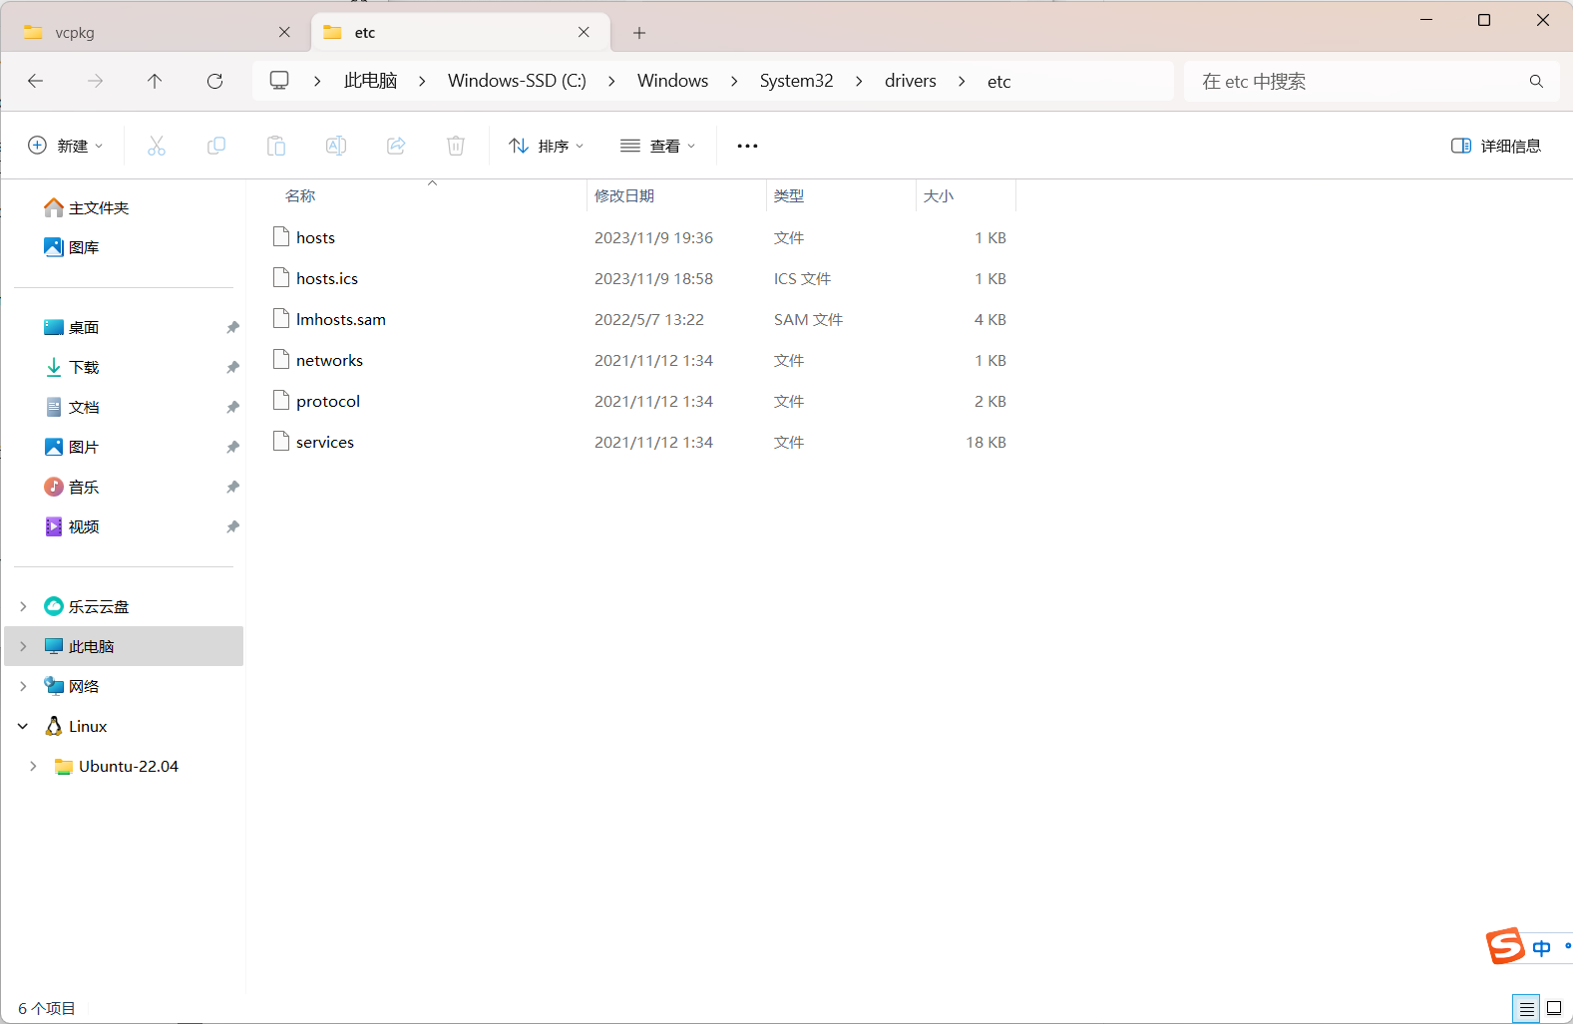Switch to details list view icon
Viewport: 1573px width, 1024px height.
coord(1526,1008)
